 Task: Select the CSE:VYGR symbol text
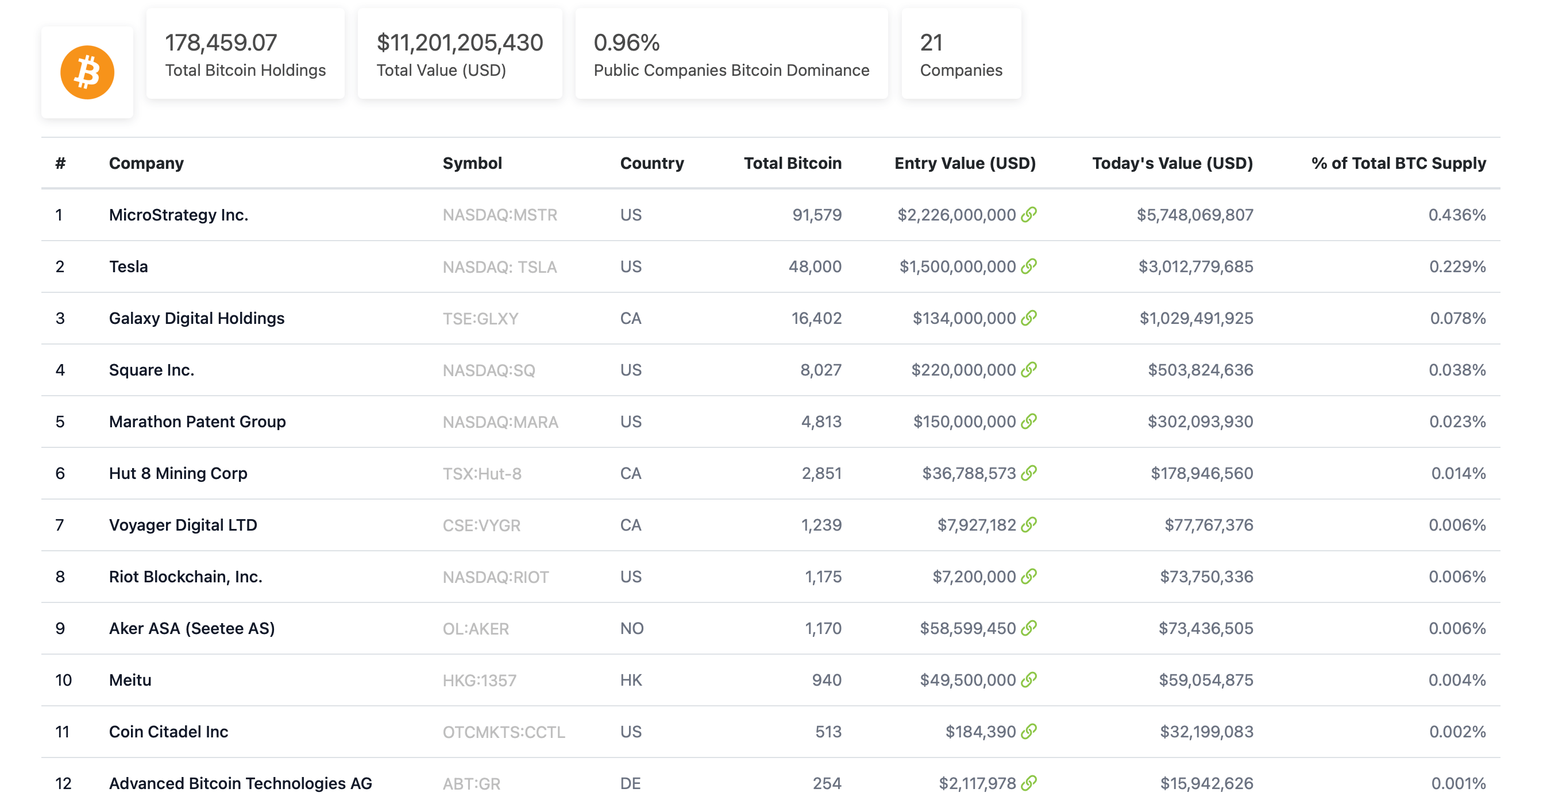[481, 525]
